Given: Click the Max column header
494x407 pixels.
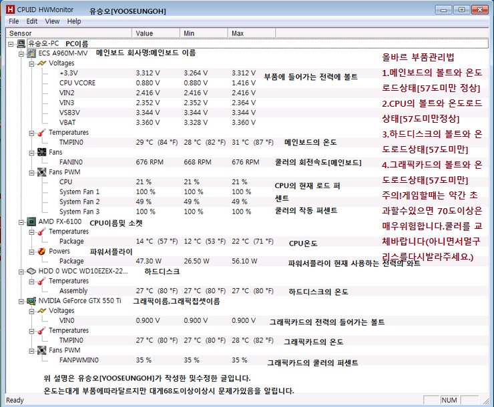Looking at the screenshot, I should click(x=252, y=33).
